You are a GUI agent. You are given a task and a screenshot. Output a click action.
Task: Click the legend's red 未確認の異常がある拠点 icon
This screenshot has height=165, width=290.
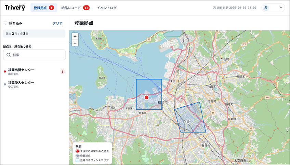point(78,151)
